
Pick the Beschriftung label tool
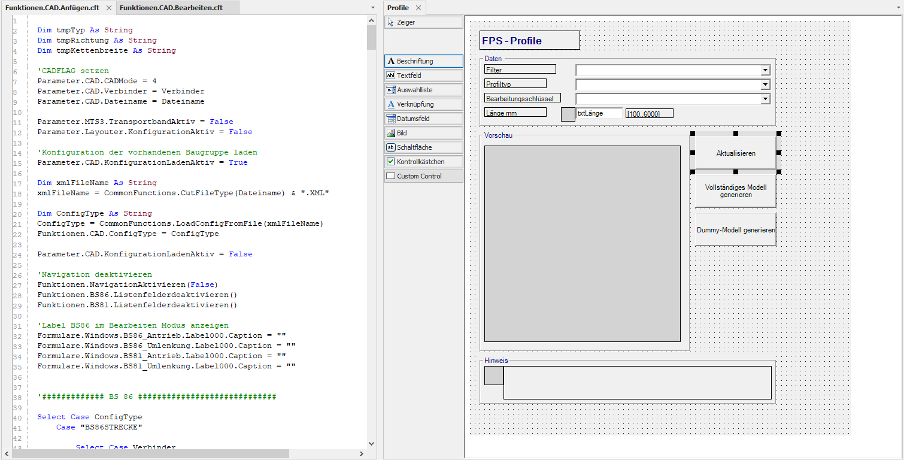pyautogui.click(x=423, y=61)
